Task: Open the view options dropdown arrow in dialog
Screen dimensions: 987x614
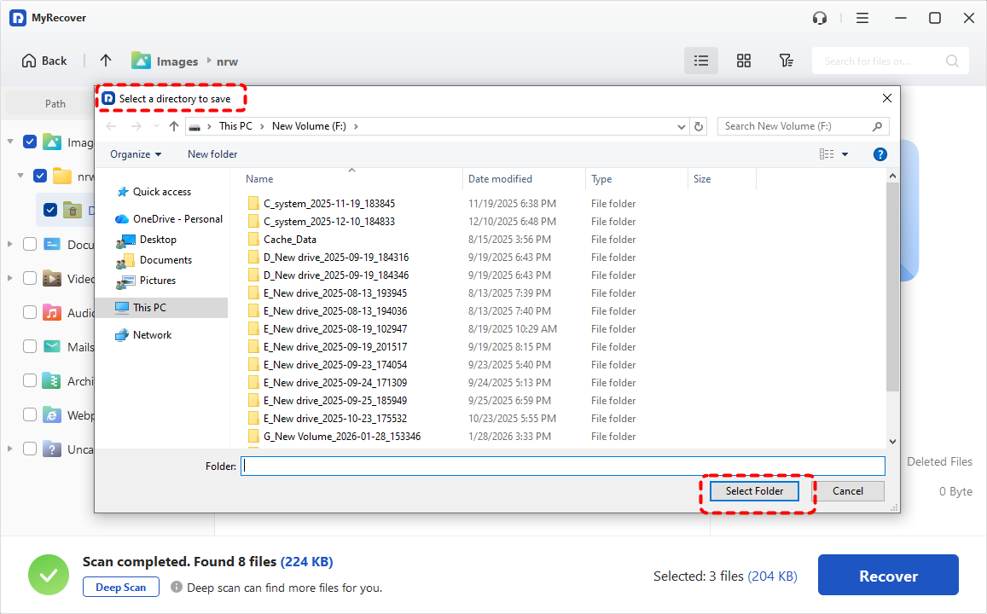Action: tap(845, 154)
